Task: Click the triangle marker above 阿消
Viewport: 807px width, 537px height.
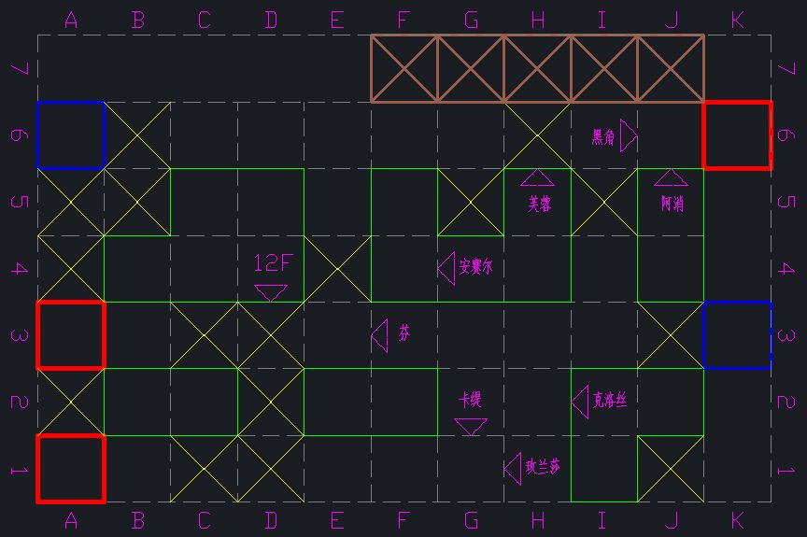Action: pos(670,178)
